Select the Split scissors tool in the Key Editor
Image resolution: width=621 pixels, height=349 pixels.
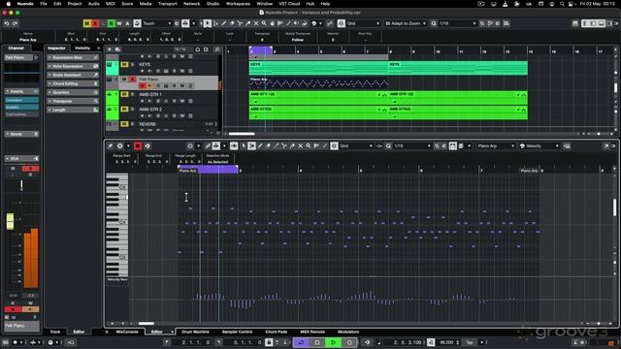tap(284, 146)
